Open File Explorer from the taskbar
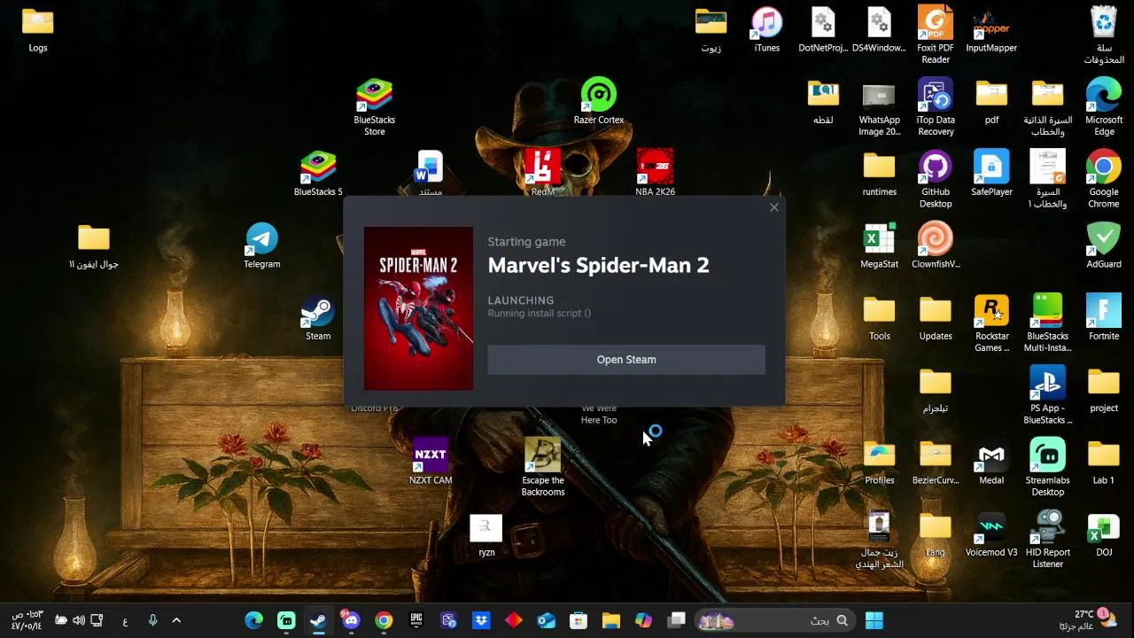This screenshot has width=1134, height=638. [611, 620]
